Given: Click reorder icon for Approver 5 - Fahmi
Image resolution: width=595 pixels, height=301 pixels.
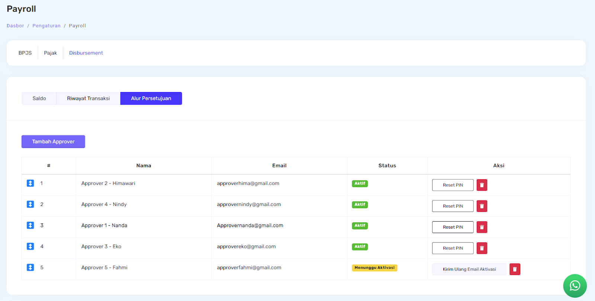Looking at the screenshot, I should point(30,268).
